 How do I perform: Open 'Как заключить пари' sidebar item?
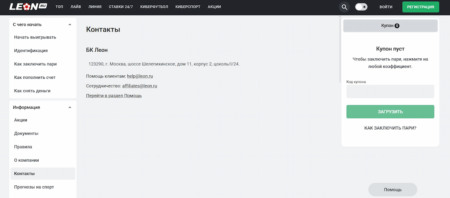tap(43, 64)
